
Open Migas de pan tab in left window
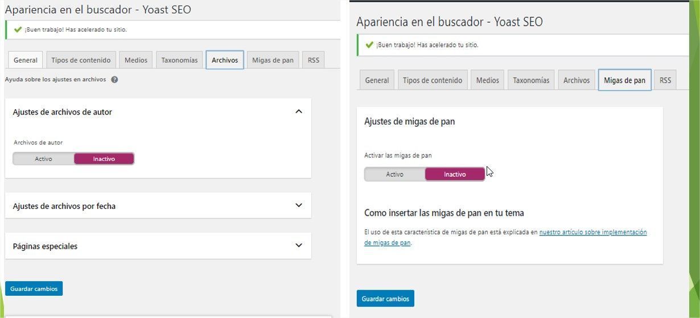(x=273, y=60)
